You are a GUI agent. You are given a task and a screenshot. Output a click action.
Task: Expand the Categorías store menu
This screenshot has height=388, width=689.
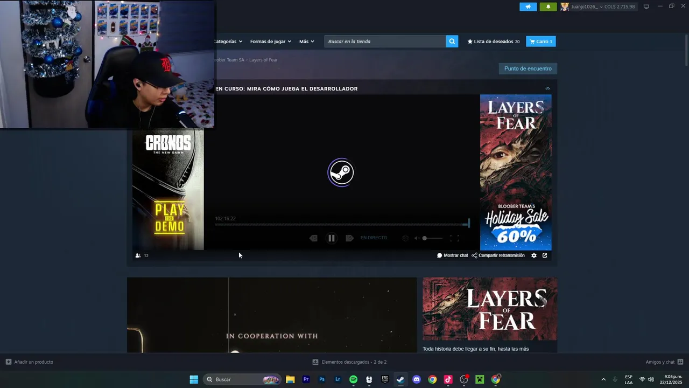[228, 41]
